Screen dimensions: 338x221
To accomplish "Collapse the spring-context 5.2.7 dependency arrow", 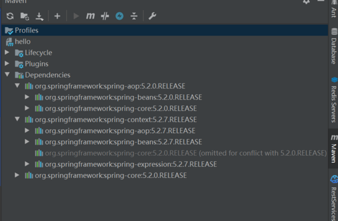I will coord(17,119).
